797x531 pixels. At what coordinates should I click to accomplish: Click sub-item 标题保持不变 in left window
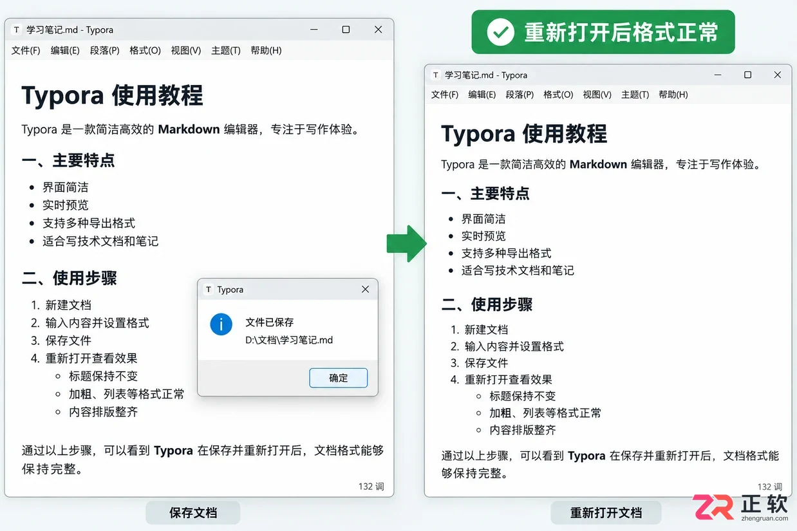coord(104,376)
